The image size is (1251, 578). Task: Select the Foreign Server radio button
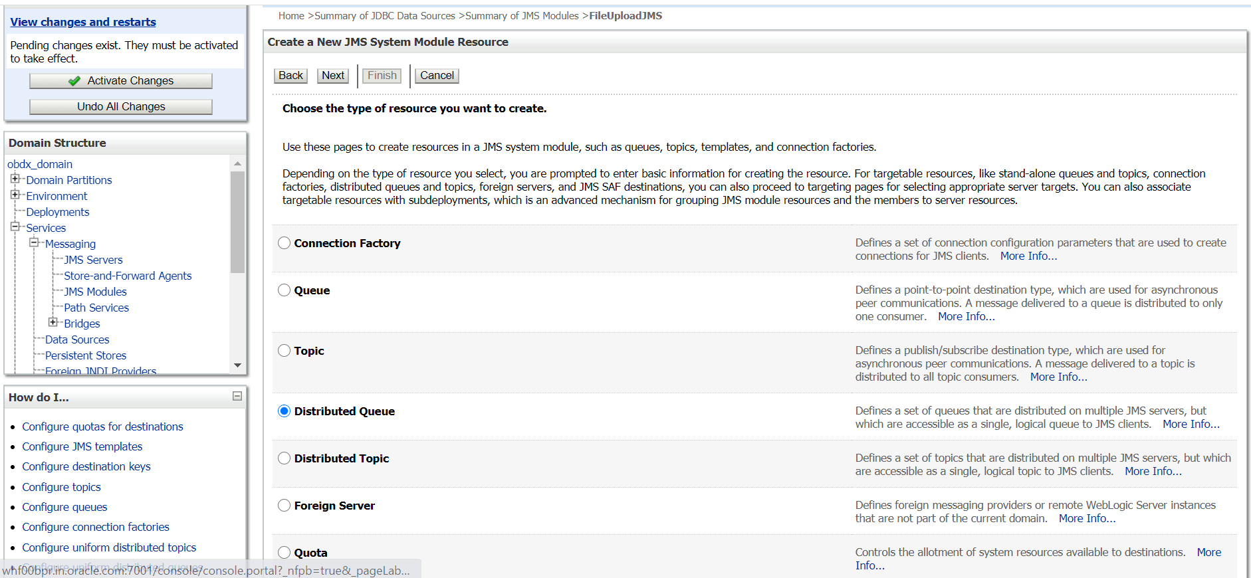coord(284,506)
